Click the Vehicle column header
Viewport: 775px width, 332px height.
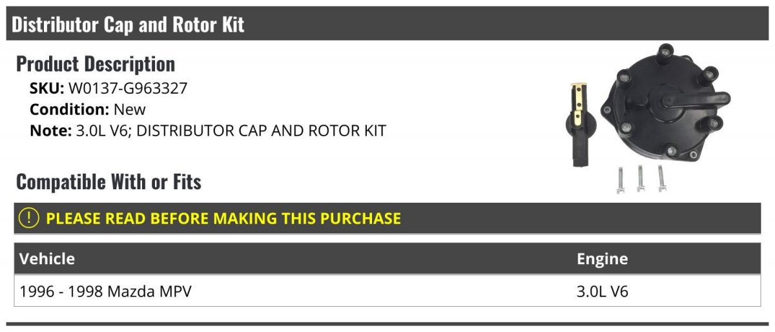(47, 259)
